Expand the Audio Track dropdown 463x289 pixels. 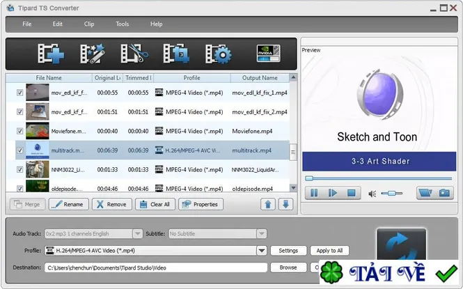tap(137, 233)
